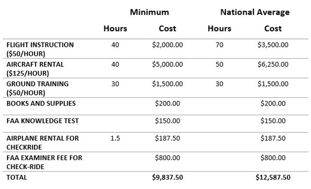
Task: Click the $12,587.50 national average total
Action: click(273, 177)
